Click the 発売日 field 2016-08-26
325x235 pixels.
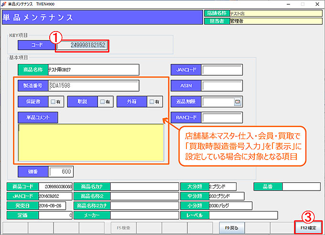coord(52,205)
